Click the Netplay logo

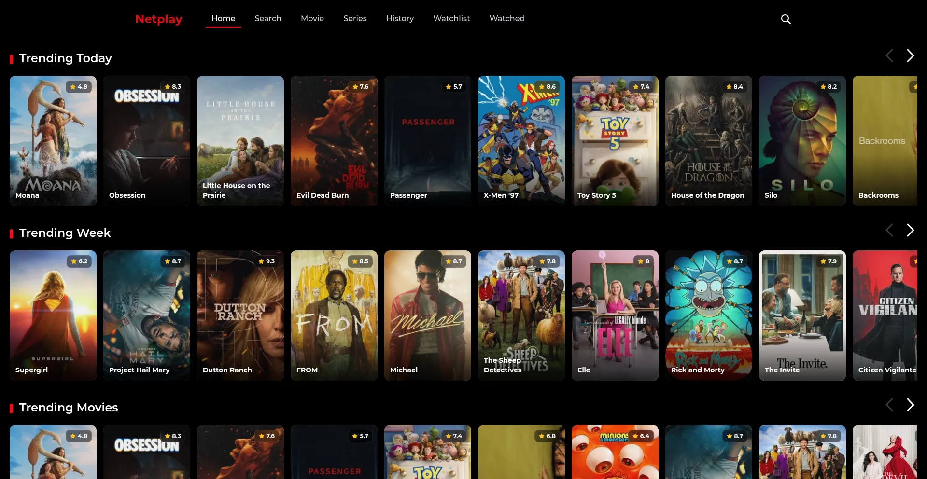158,19
